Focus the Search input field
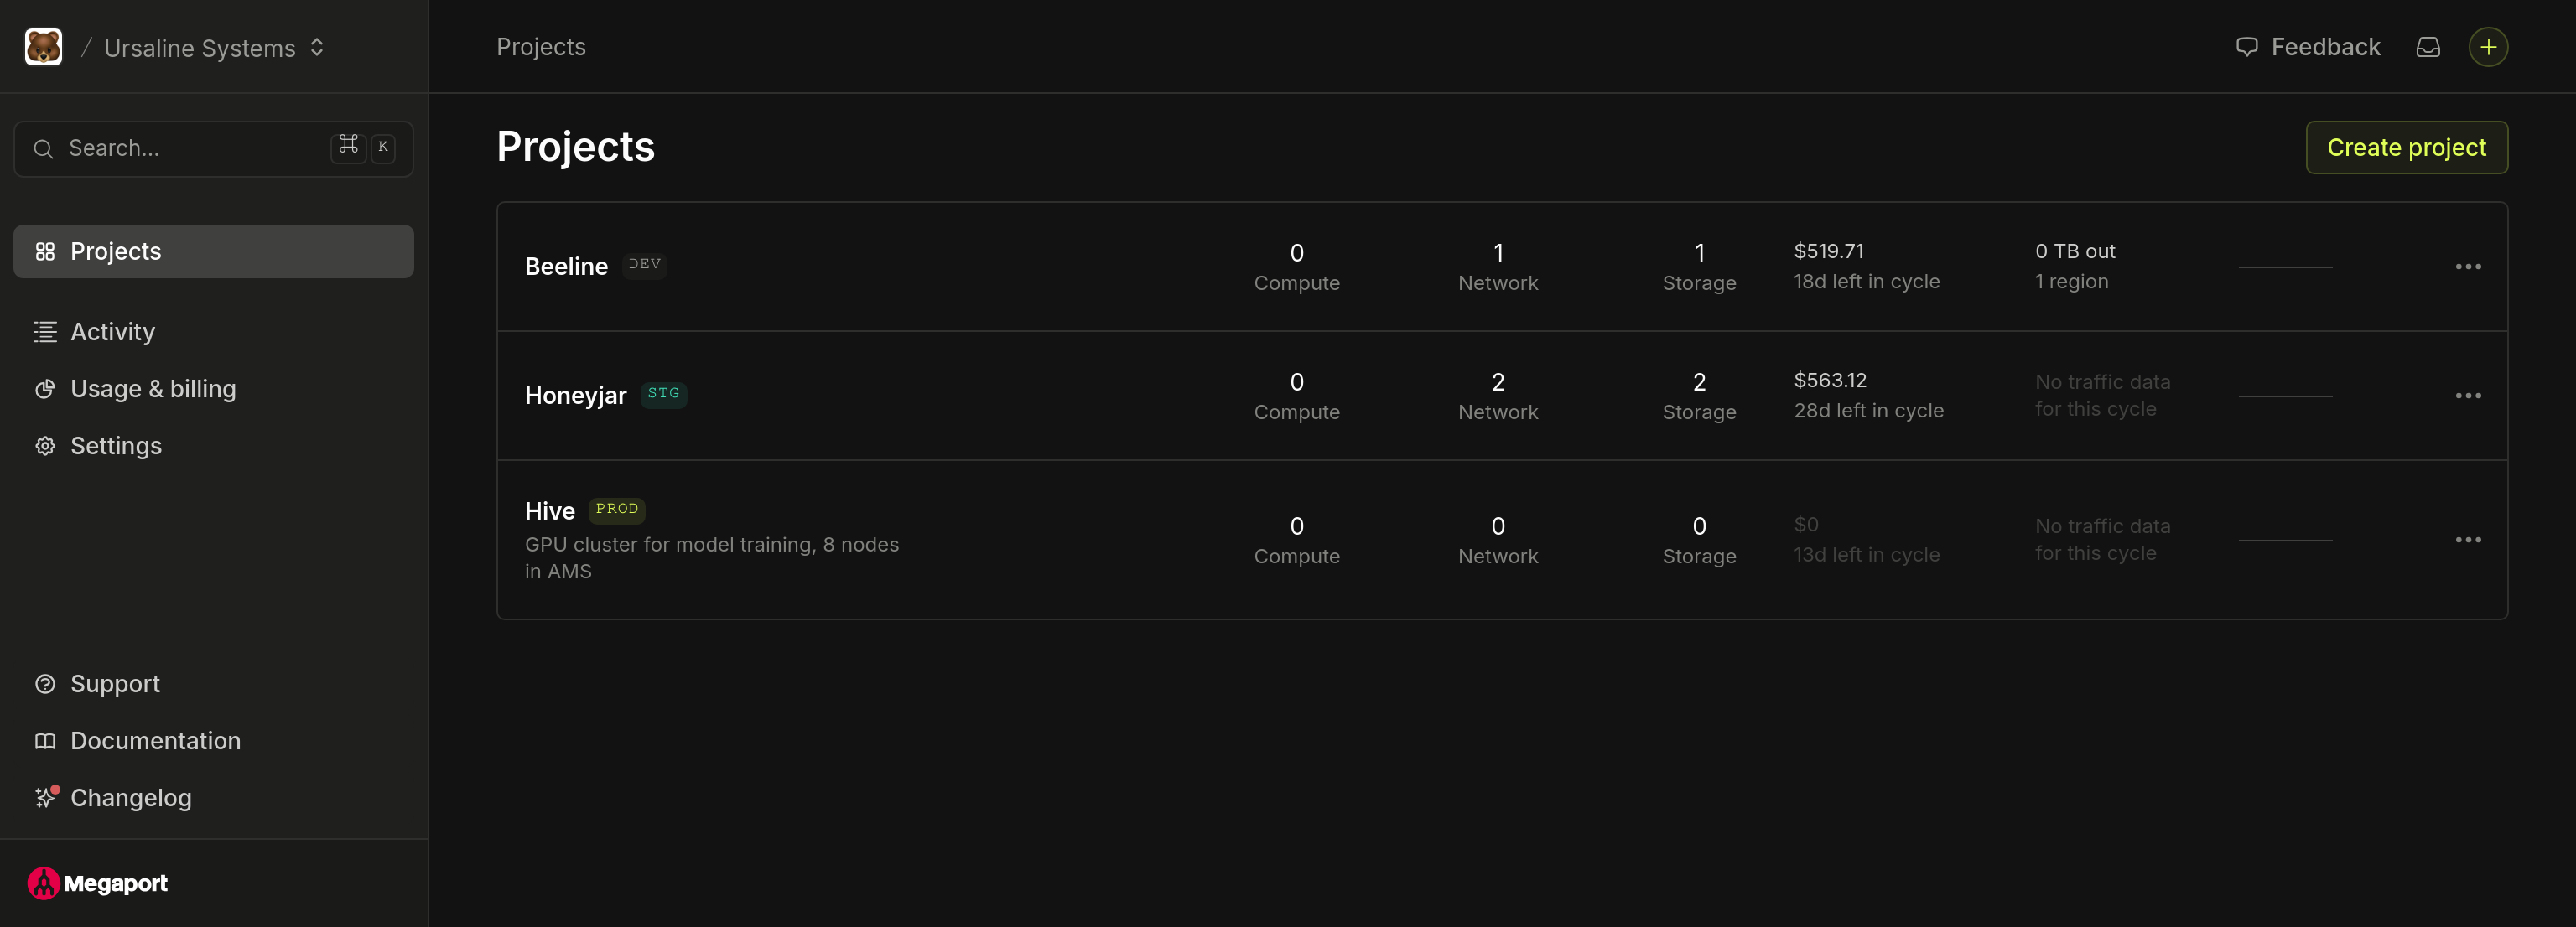 tap(214, 149)
